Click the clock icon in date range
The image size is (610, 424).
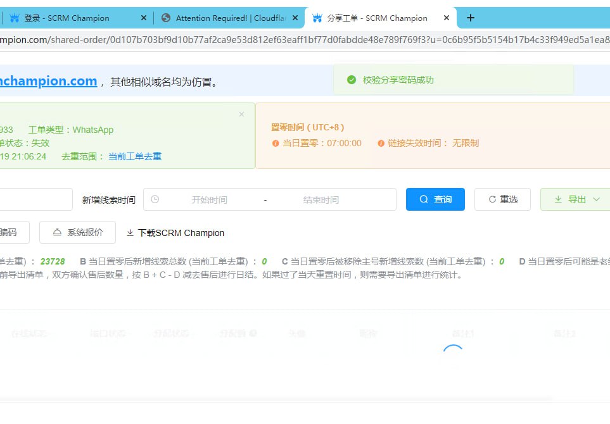tap(155, 199)
